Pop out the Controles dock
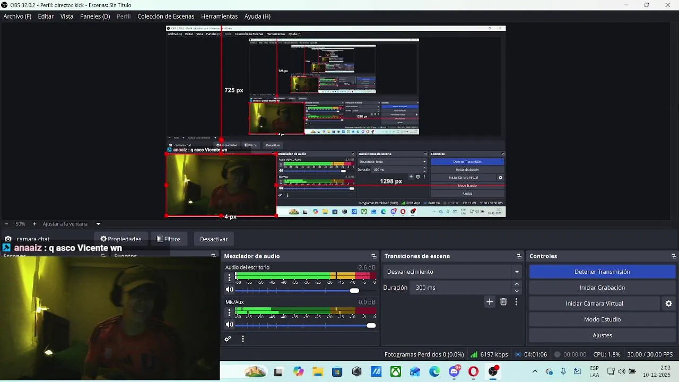This screenshot has height=382, width=679. [x=674, y=256]
